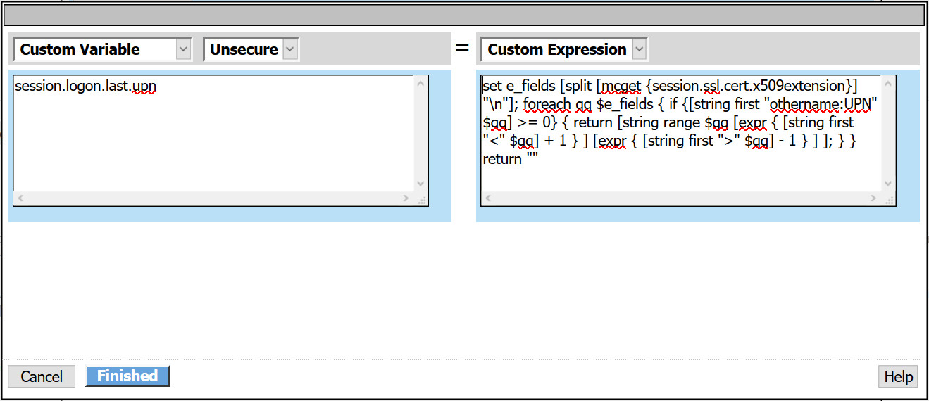This screenshot has width=929, height=401.
Task: Click the up arrow in the variable name box scrollbar
Action: (420, 84)
